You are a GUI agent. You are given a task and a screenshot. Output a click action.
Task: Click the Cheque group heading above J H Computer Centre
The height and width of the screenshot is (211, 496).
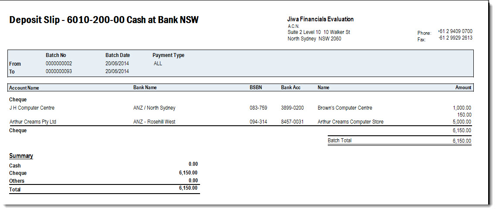18,100
